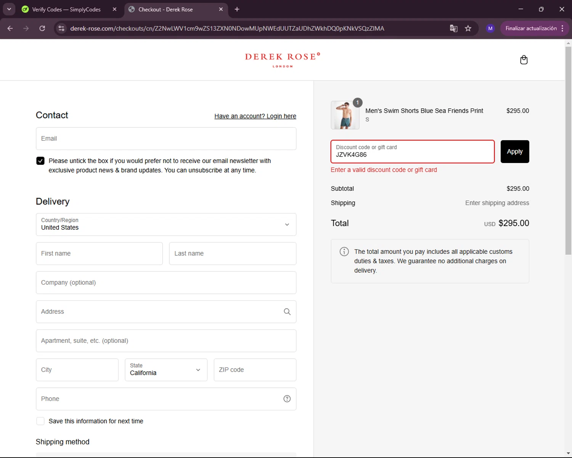The image size is (572, 458).
Task: Click the browser forward arrow
Action: point(26,28)
